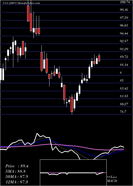Click the 80.27 price axis label
Screen dimensions: 133x186
click(124, 104)
